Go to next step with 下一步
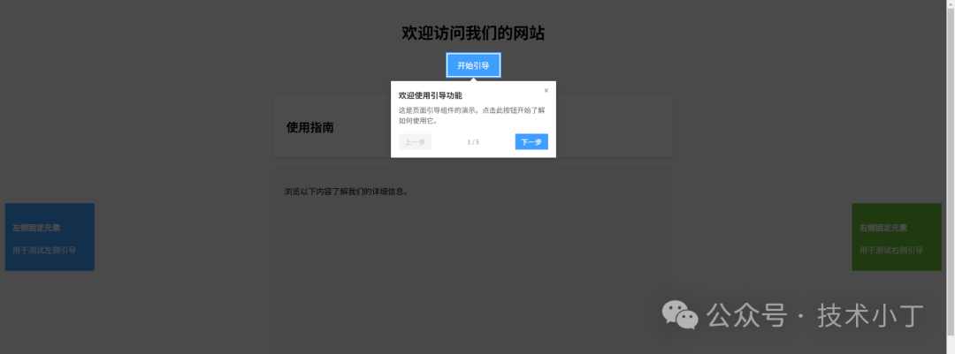Viewport: 955px width, 354px height. pyautogui.click(x=531, y=142)
